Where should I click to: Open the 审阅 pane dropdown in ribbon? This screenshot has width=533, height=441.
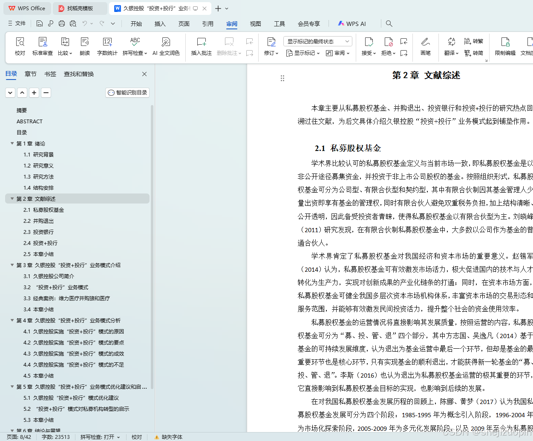coord(338,53)
